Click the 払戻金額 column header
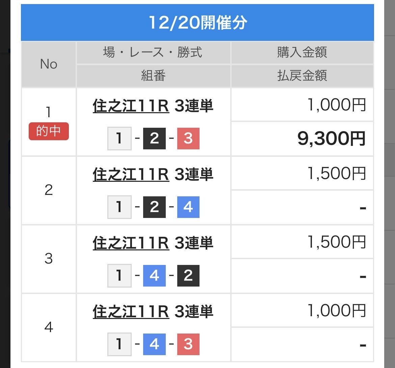Screen dimensions: 395x368 302,76
